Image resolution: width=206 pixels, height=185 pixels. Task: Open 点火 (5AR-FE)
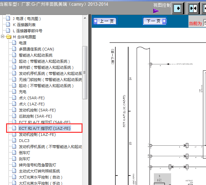tap(32, 98)
